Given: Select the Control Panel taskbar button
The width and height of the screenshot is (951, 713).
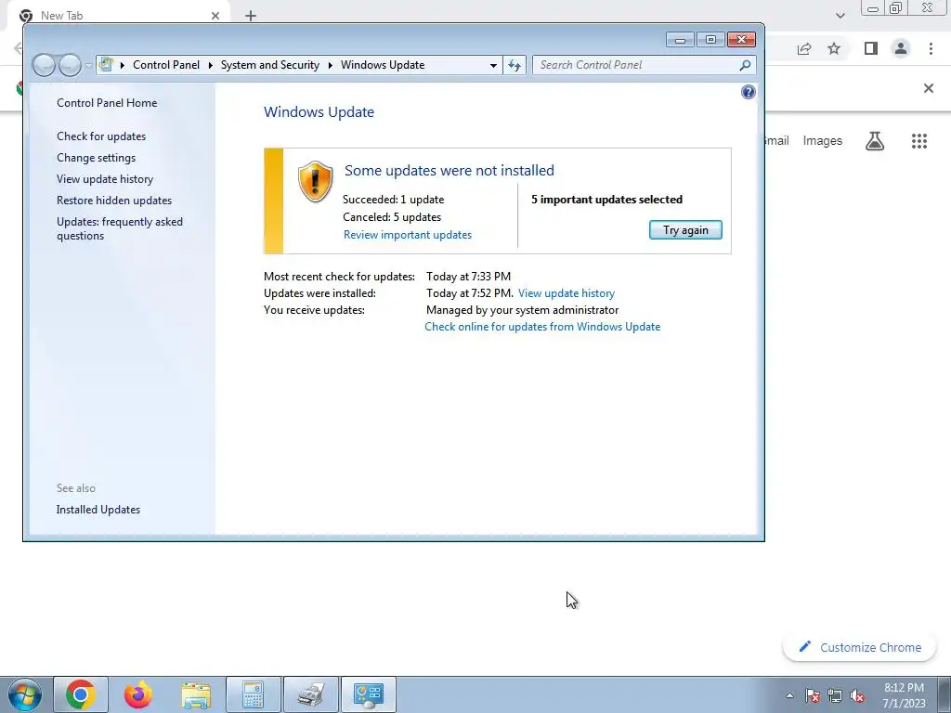Looking at the screenshot, I should (368, 694).
